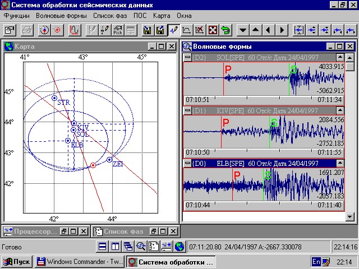This screenshot has height=269, width=359.
Task: Collapse the KIV[SPE] trace with minus button
Action: (x=188, y=110)
